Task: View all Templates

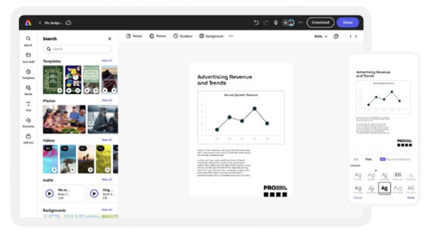Action: [x=106, y=60]
